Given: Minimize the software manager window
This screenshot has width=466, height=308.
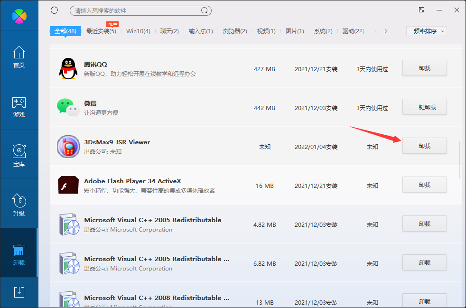Looking at the screenshot, I should [439, 10].
